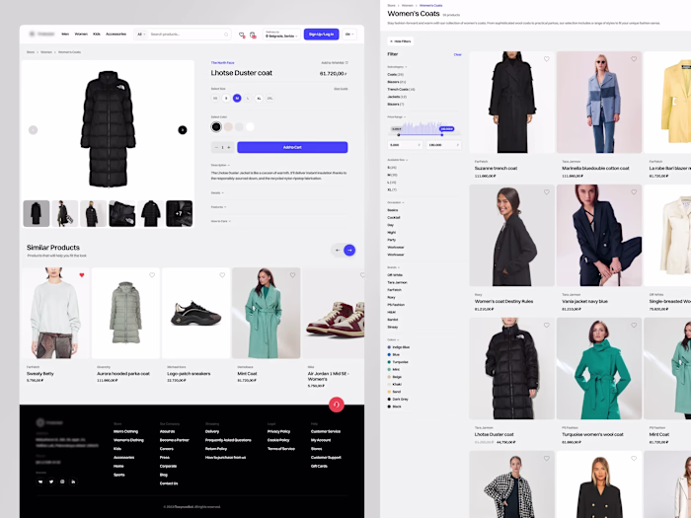Favorite the Logo-patch sneakers
This screenshot has height=518, width=691.
(x=222, y=275)
